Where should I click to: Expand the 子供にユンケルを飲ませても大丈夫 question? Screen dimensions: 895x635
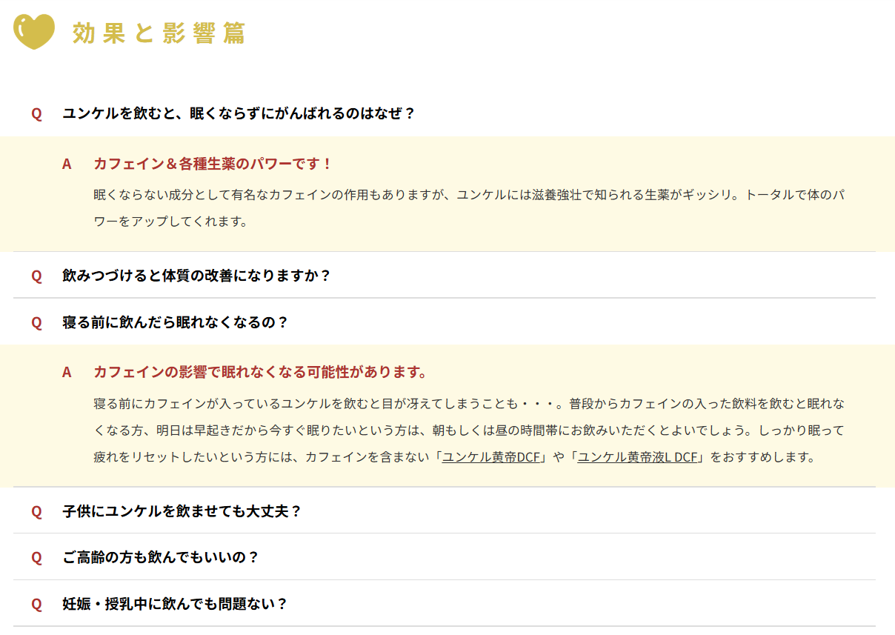(182, 511)
